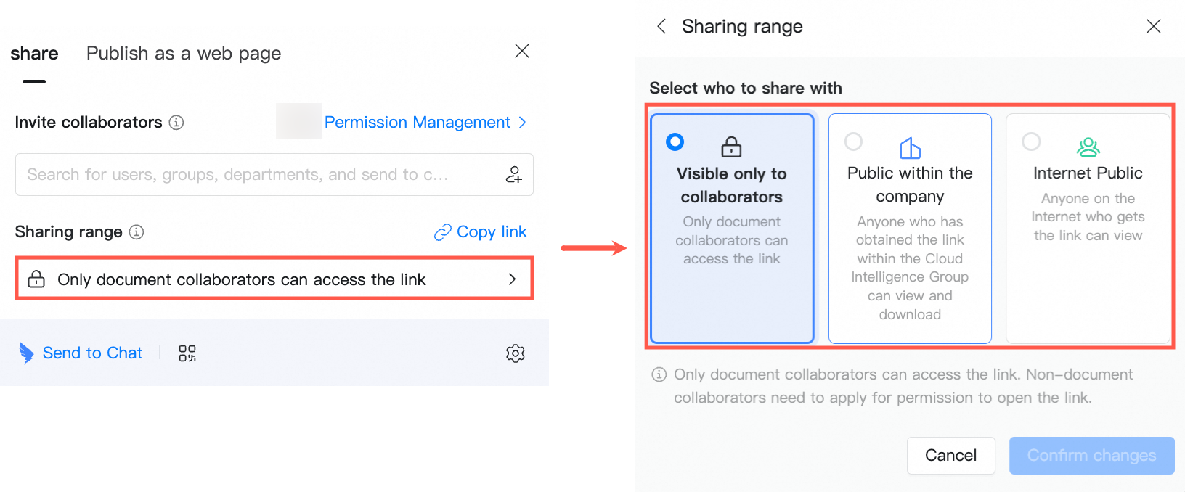Click the Cancel button
This screenshot has height=492, width=1185.
951,456
